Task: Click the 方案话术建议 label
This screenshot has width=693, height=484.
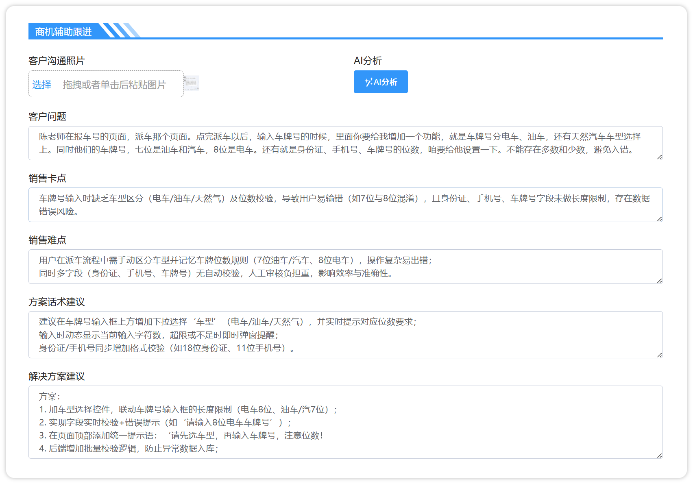Action: tap(57, 302)
